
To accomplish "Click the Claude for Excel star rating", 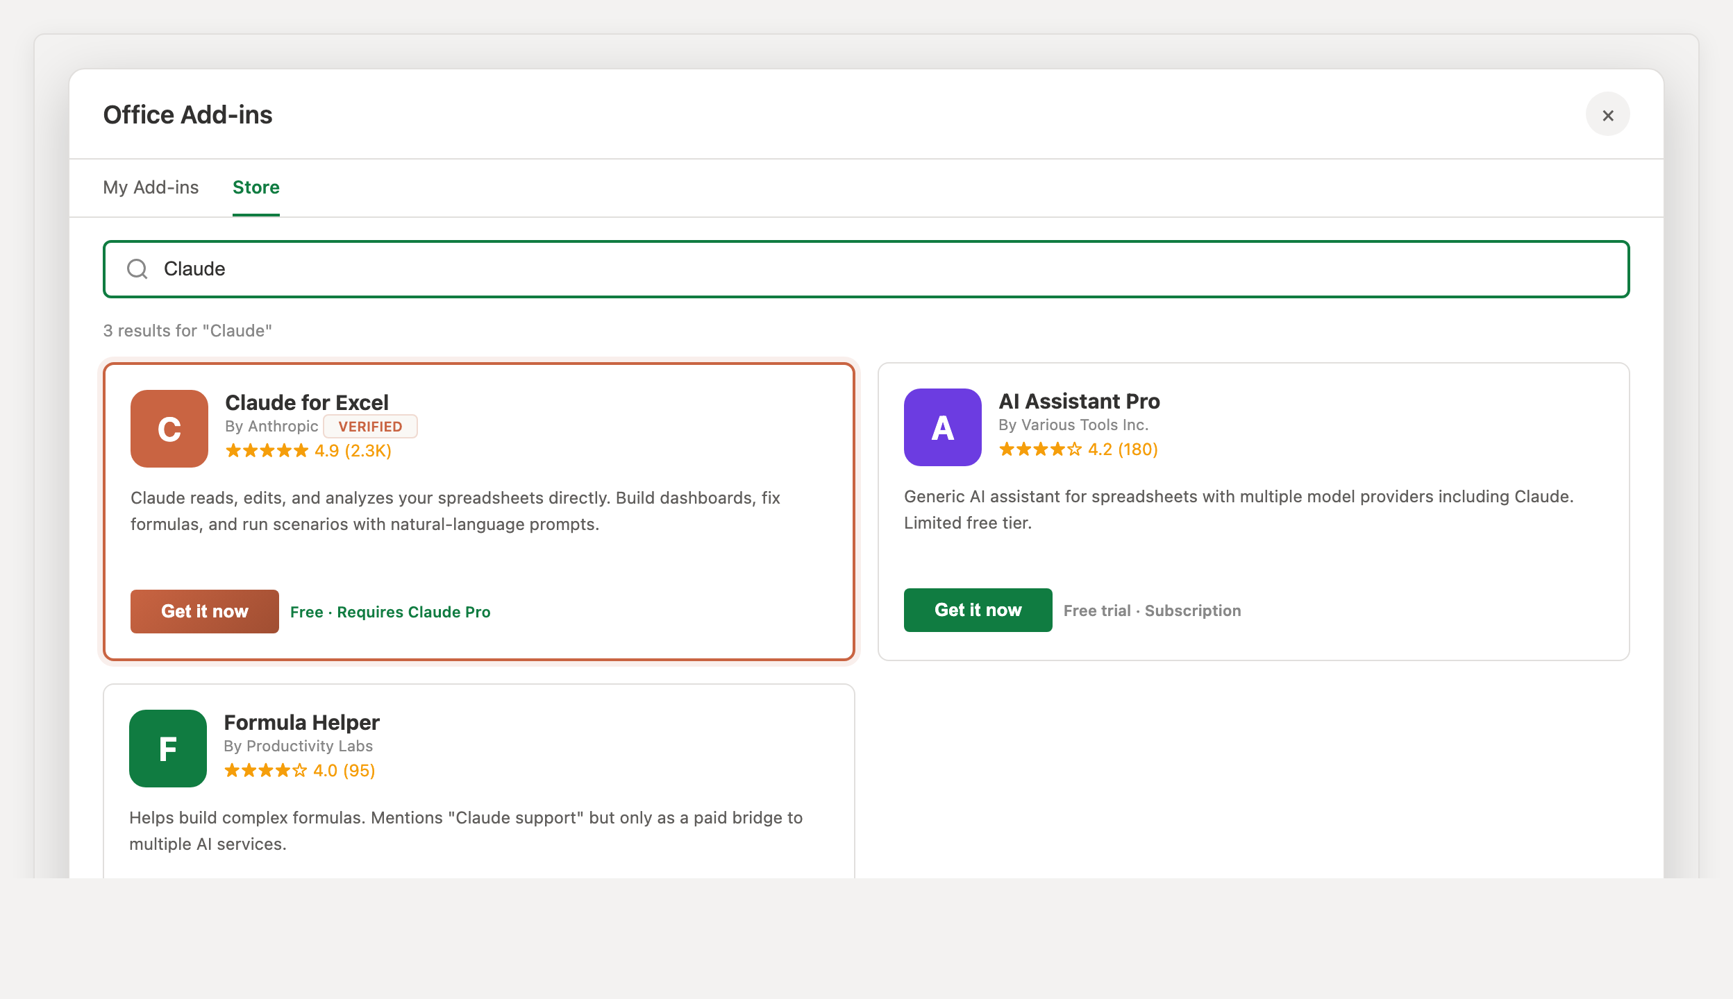I will tap(308, 451).
